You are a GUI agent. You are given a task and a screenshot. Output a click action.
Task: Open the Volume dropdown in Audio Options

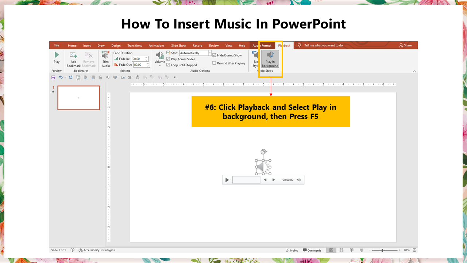(160, 59)
